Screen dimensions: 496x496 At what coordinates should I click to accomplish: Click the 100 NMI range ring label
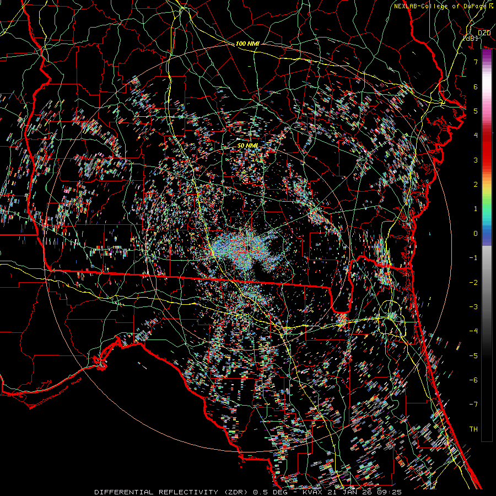[x=247, y=44]
